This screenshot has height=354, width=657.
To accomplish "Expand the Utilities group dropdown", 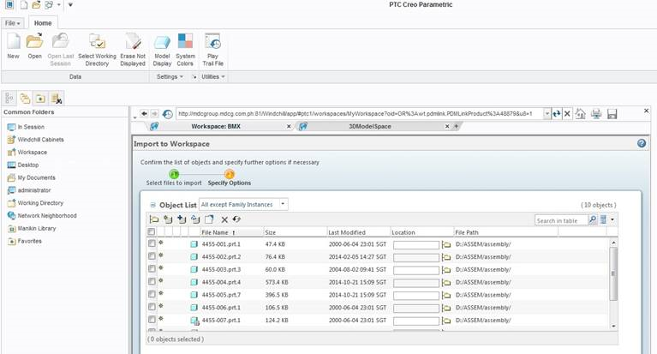I will [x=213, y=77].
